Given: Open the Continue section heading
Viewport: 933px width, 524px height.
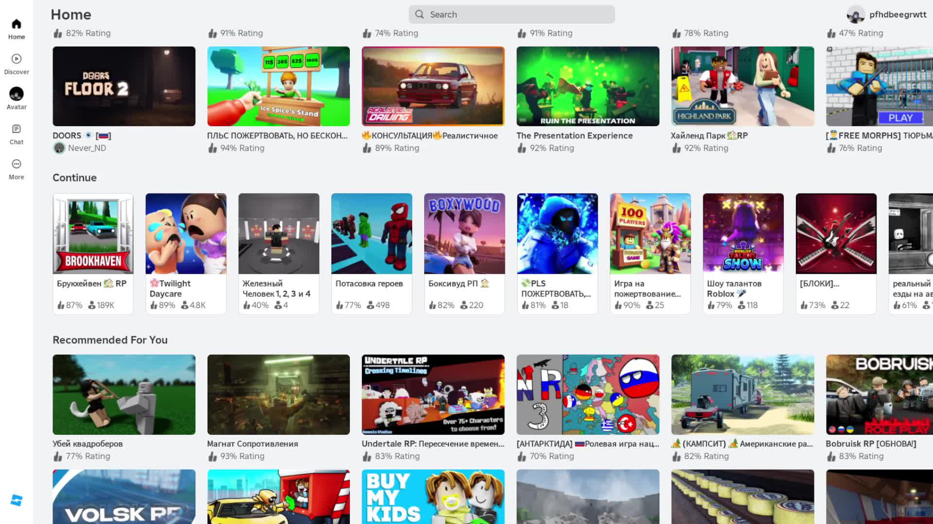Looking at the screenshot, I should point(74,178).
